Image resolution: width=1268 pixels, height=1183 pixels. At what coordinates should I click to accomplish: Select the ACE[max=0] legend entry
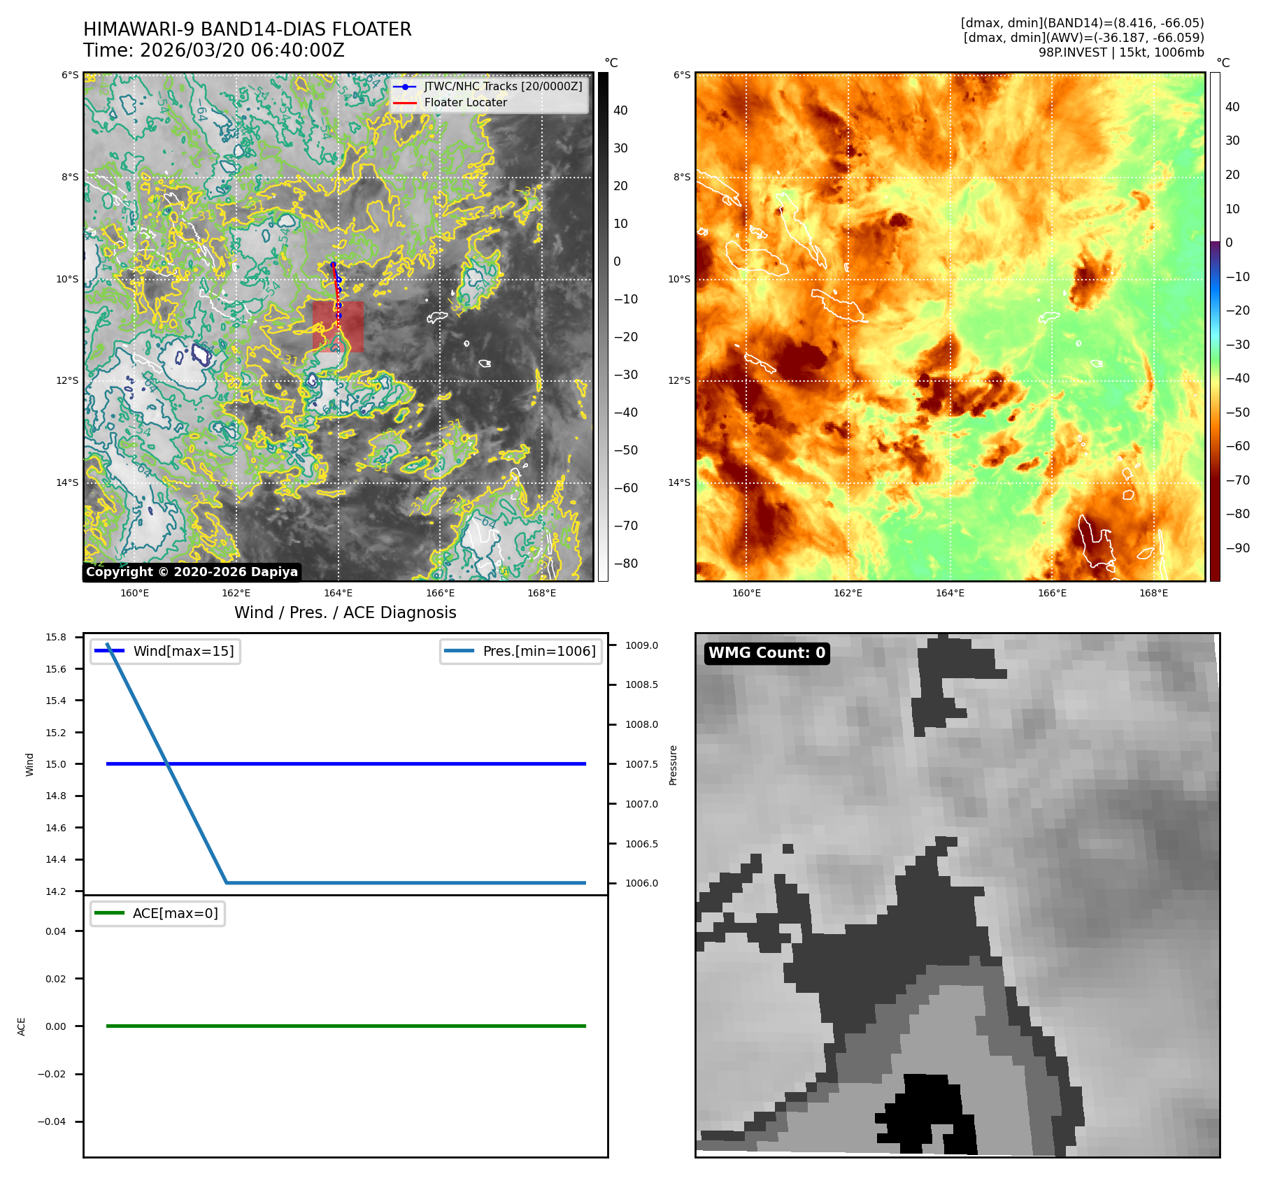(158, 914)
